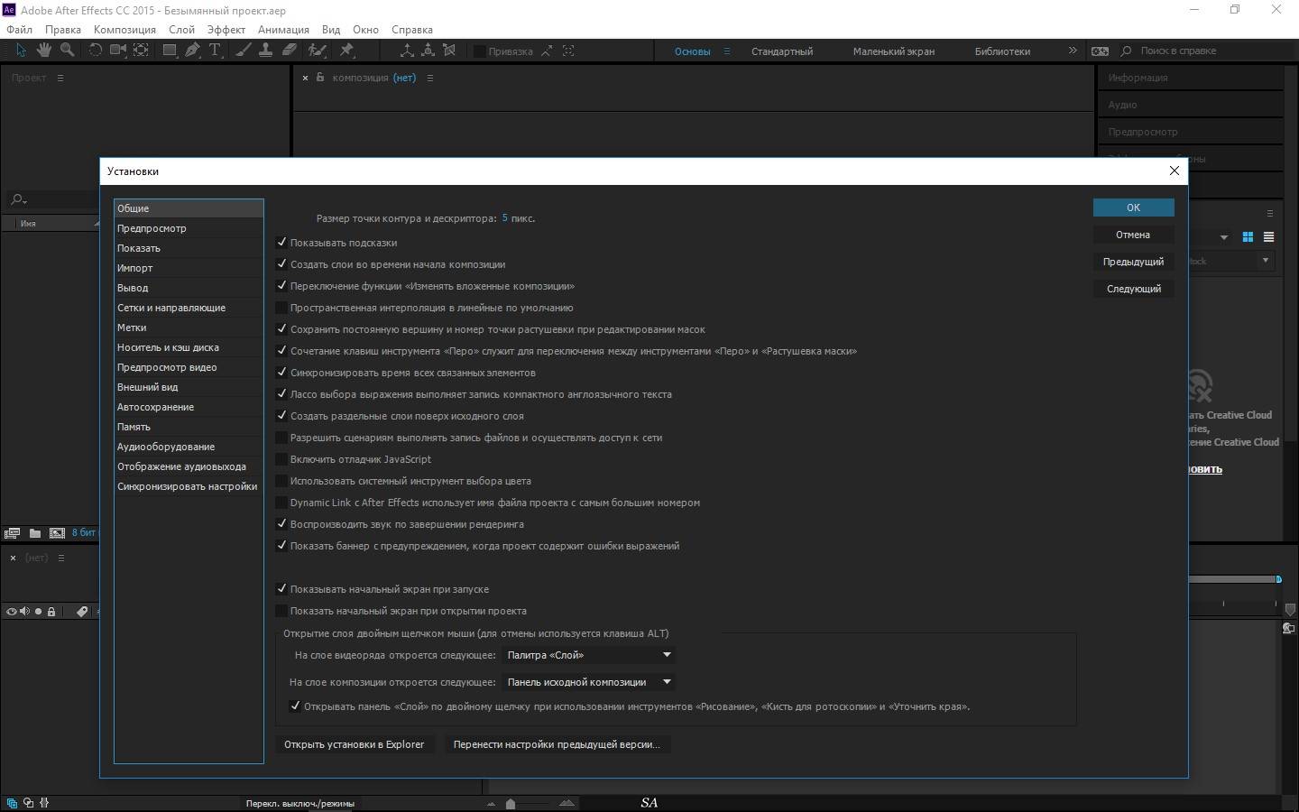Viewport: 1299px width, 812px height.
Task: Select the Unified Camera tool
Action: click(118, 51)
